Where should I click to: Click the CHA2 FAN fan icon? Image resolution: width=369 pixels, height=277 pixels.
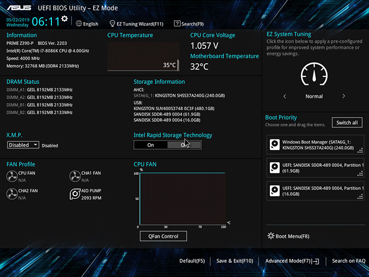[x=12, y=194]
